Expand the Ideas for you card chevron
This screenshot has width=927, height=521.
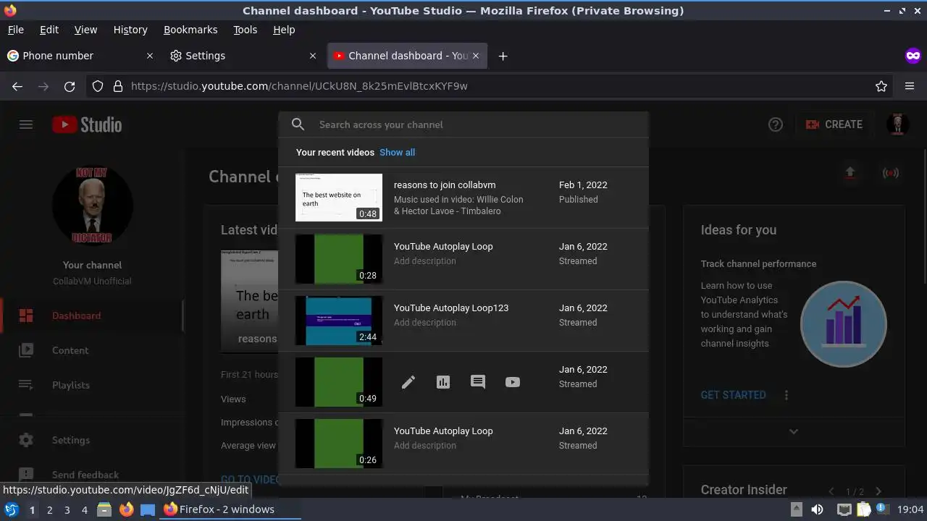tap(794, 431)
